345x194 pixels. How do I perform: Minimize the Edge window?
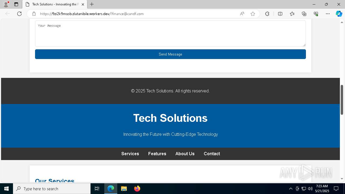[x=314, y=4]
